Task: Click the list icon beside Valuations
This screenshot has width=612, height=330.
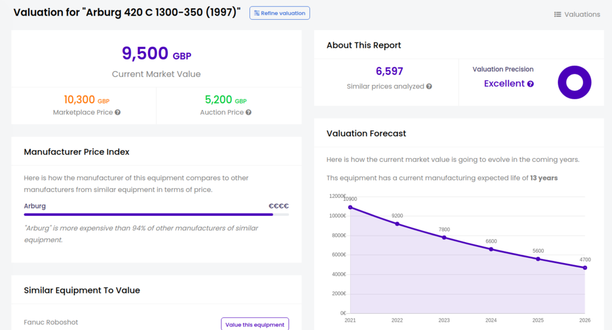Action: (557, 14)
